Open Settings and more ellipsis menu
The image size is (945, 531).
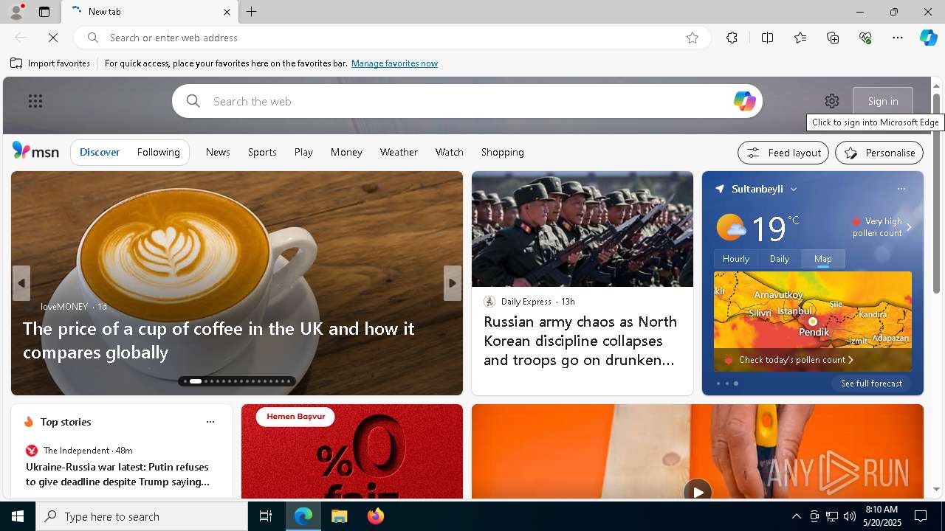(898, 38)
